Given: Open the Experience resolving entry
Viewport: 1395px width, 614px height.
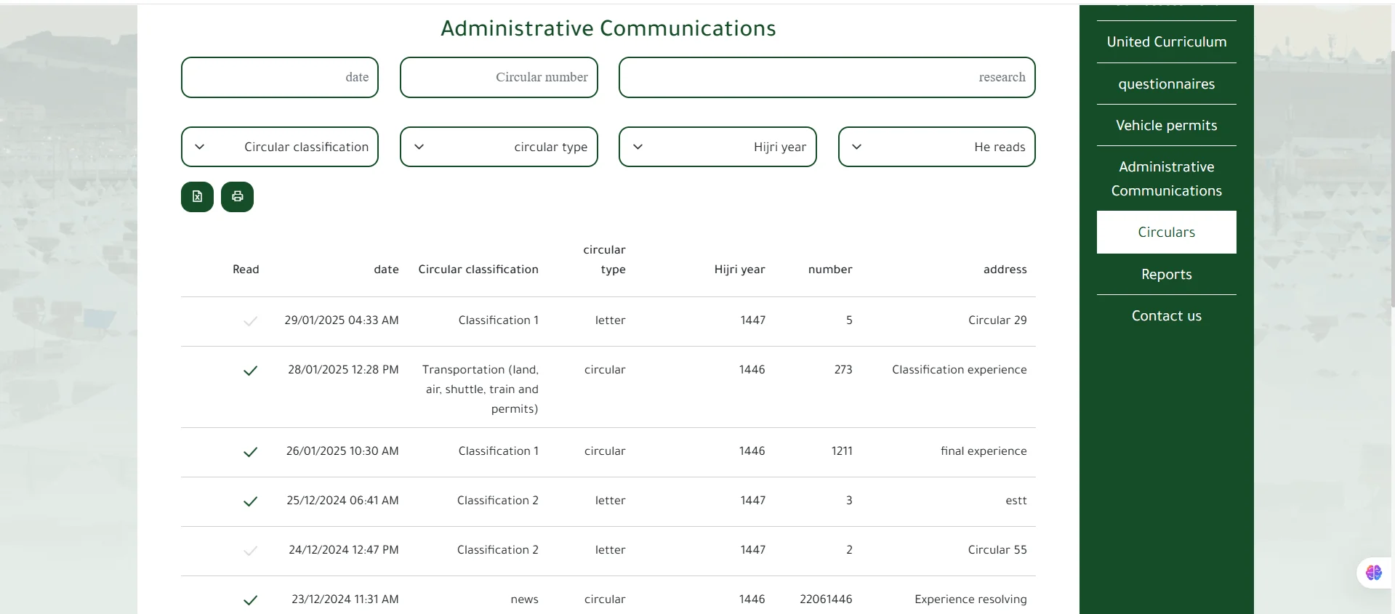Looking at the screenshot, I should tap(970, 599).
